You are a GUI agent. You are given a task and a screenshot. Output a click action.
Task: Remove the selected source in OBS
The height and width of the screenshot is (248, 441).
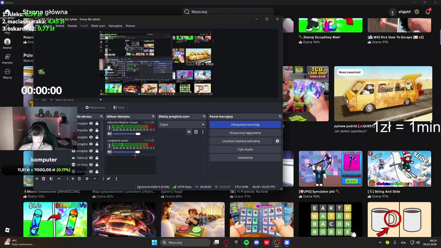(x=79, y=179)
